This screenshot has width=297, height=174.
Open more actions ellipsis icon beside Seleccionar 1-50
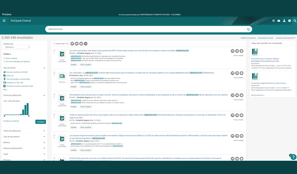point(86,44)
